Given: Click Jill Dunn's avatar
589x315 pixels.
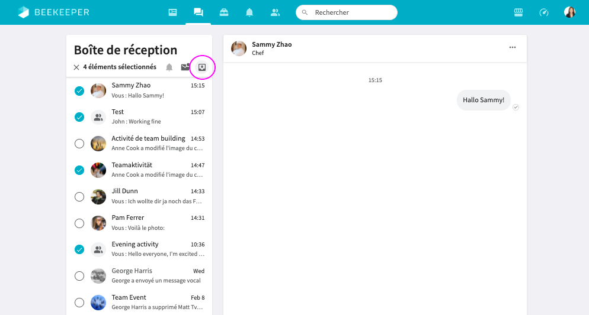Looking at the screenshot, I should (98, 197).
